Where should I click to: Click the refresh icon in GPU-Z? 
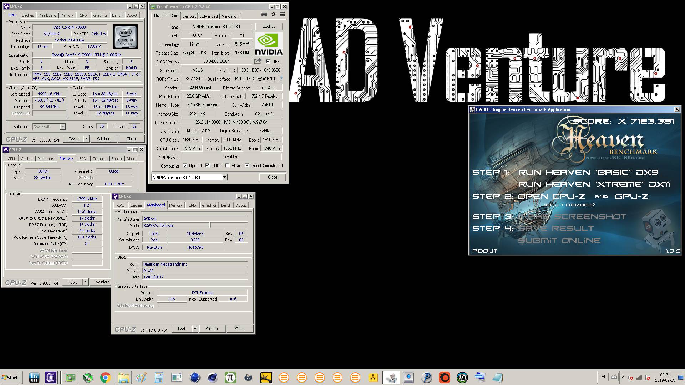tap(273, 15)
